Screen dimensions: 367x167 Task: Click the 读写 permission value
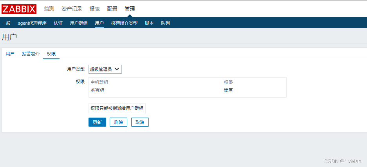coord(228,91)
